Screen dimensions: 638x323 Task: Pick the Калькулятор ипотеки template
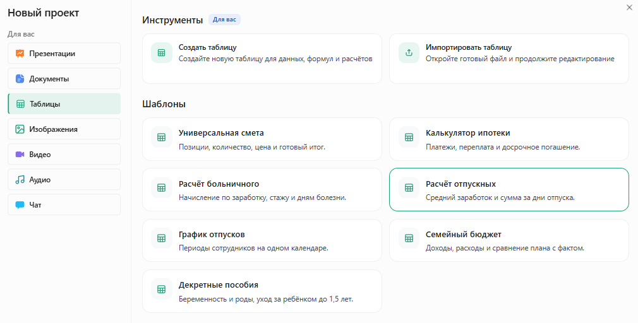pyautogui.click(x=509, y=139)
